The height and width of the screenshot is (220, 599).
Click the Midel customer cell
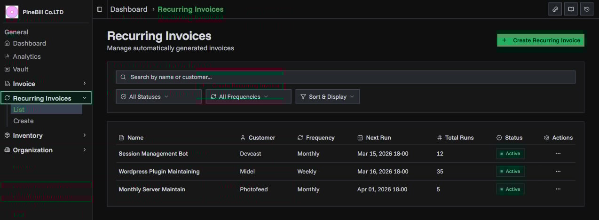(x=247, y=172)
